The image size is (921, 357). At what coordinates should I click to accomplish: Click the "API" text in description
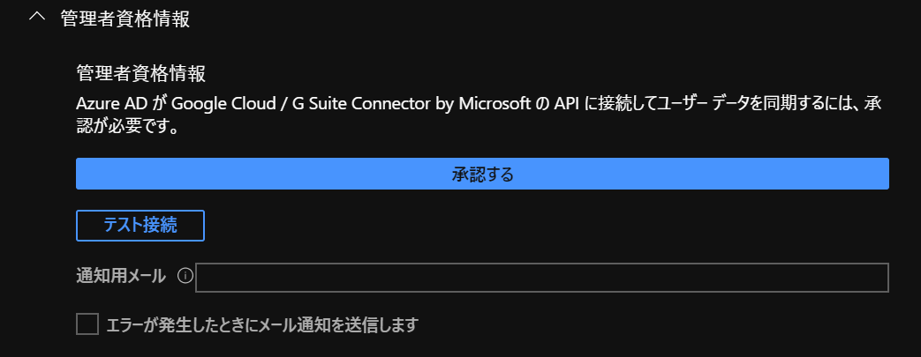click(566, 103)
